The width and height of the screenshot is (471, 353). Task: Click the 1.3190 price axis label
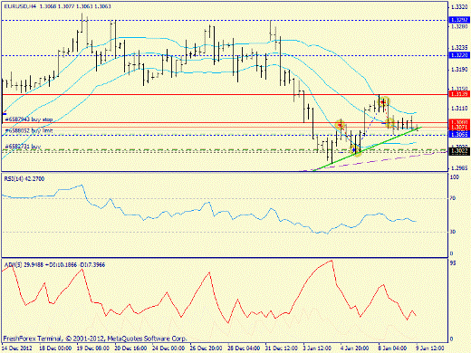tap(459, 70)
